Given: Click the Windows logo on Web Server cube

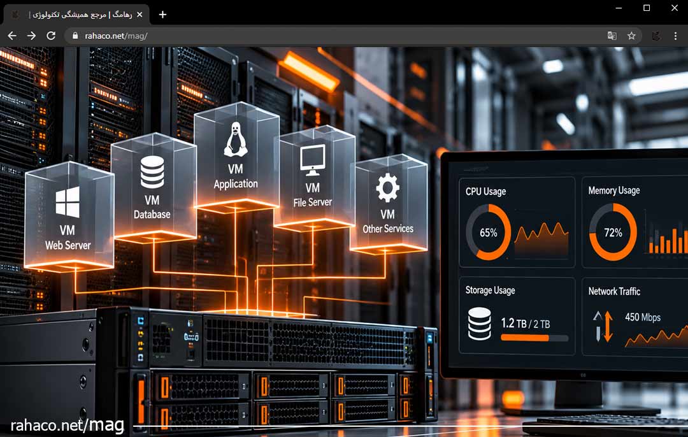Looking at the screenshot, I should coord(68,203).
